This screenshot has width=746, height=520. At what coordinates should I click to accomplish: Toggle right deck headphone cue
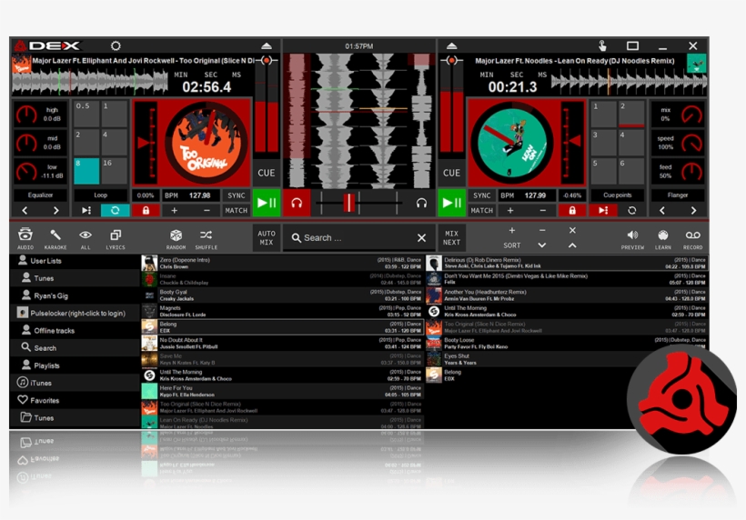(x=421, y=204)
